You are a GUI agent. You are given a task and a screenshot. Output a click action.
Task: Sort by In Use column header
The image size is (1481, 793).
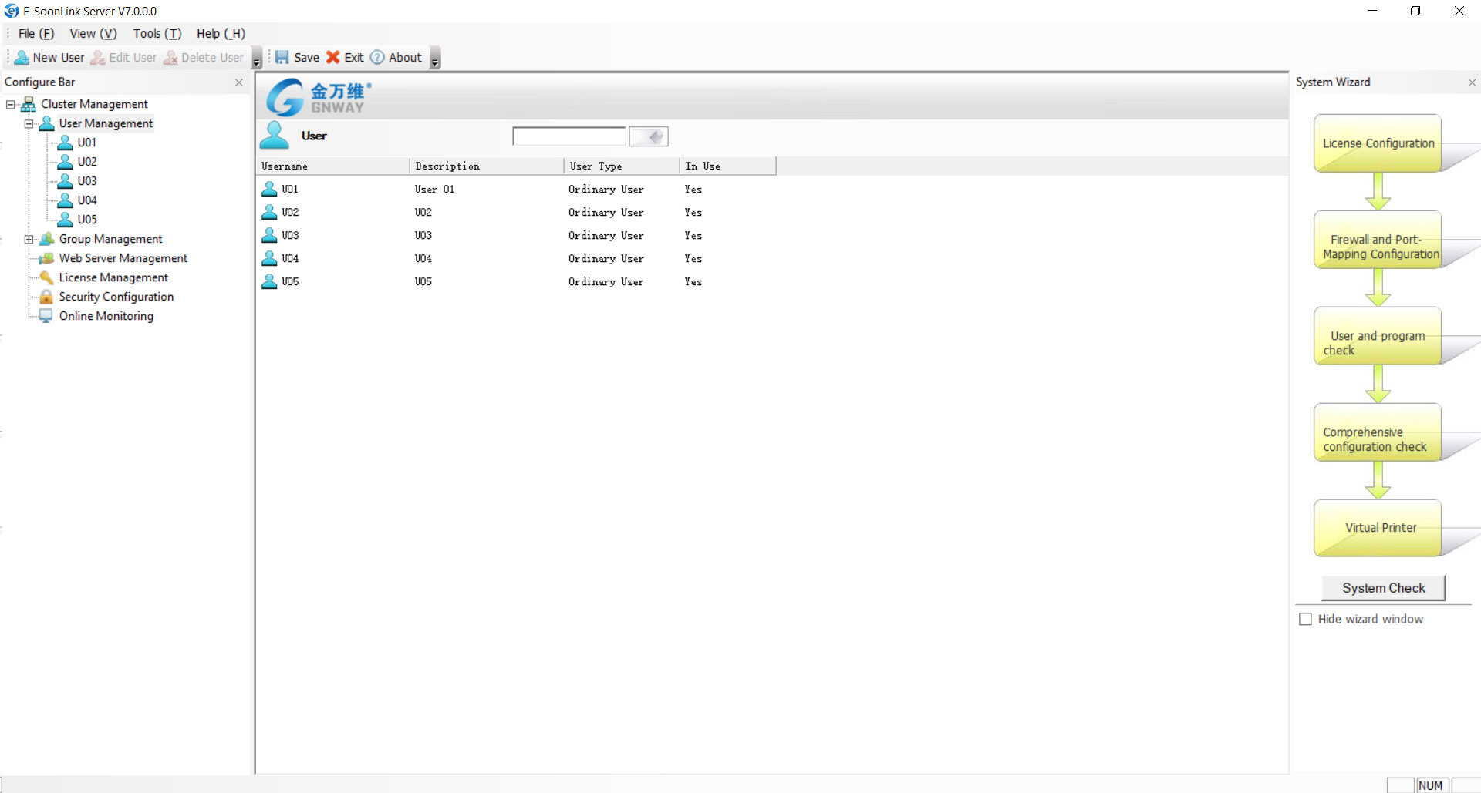[727, 166]
